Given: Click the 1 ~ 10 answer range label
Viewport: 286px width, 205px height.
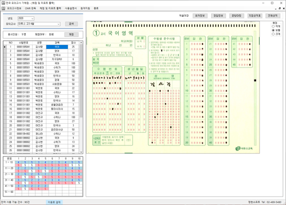Looking at the screenshot, I should pyautogui.click(x=9, y=162).
